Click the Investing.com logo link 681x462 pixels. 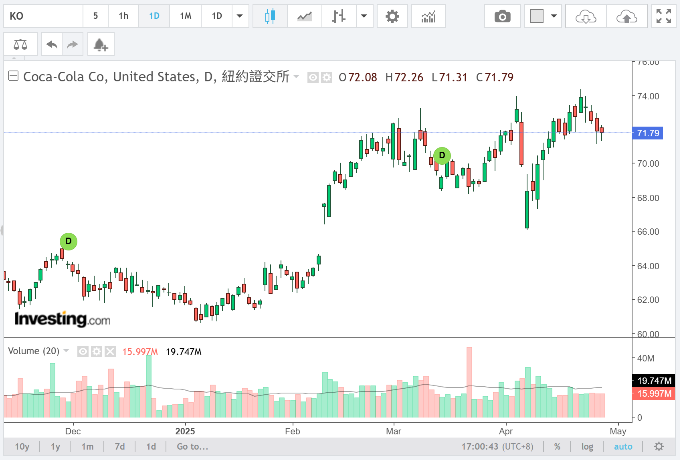tap(62, 319)
